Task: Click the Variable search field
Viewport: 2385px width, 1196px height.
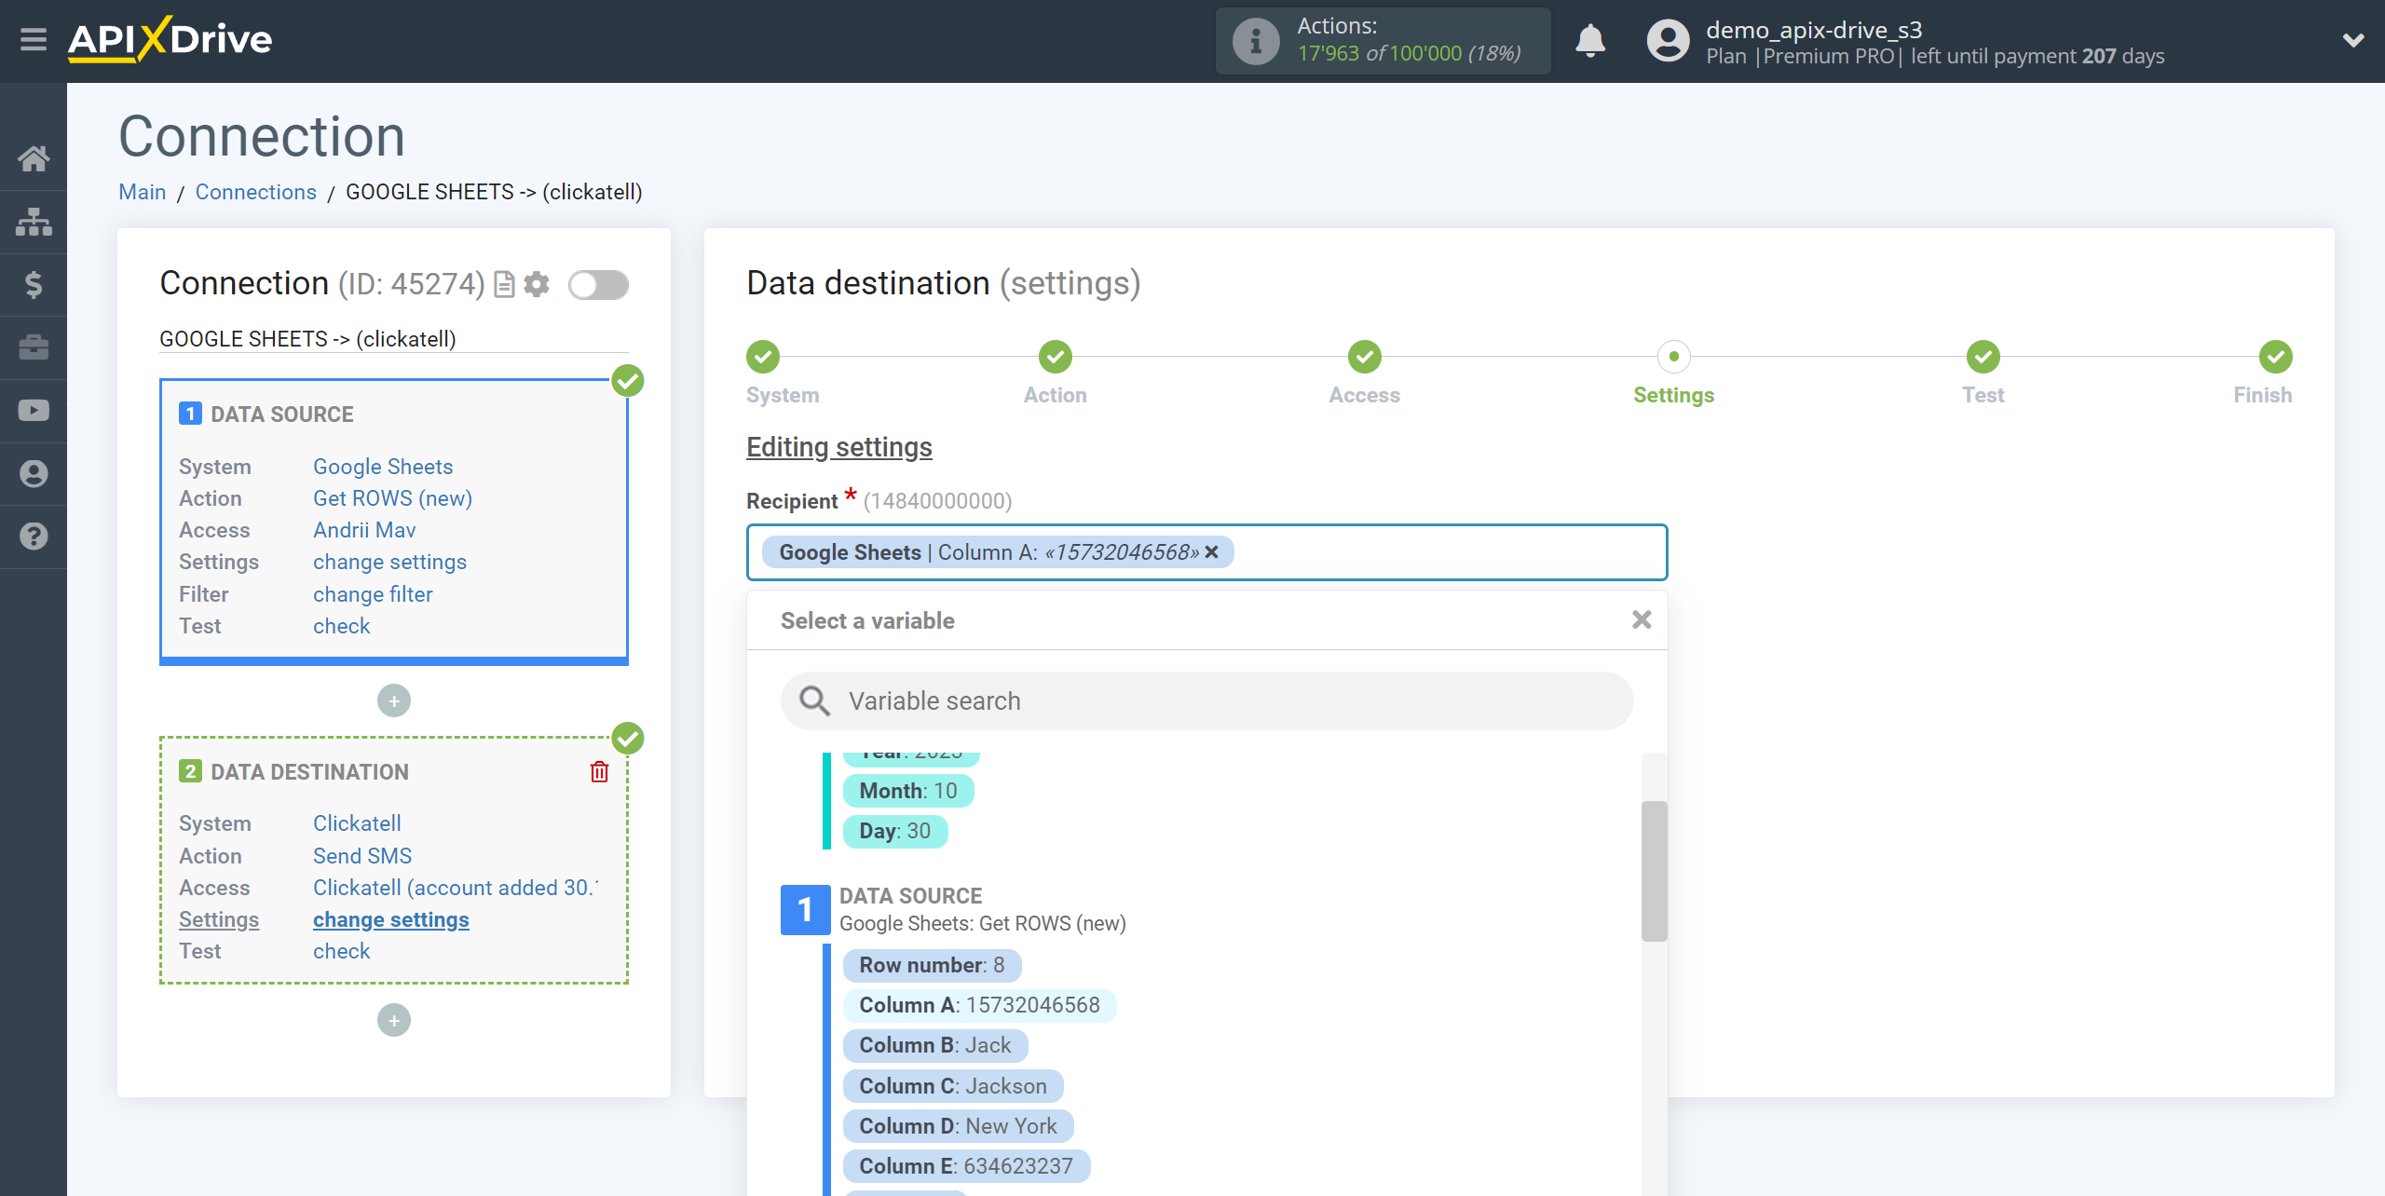Action: pos(1206,700)
